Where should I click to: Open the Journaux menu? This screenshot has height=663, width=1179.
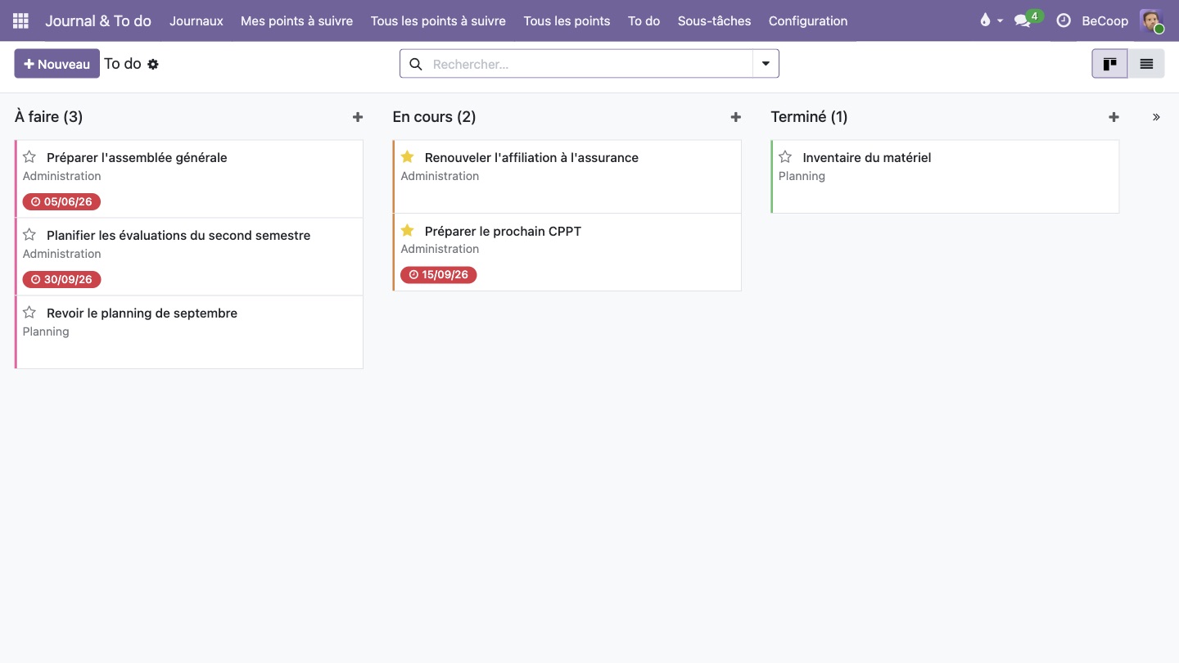[196, 20]
